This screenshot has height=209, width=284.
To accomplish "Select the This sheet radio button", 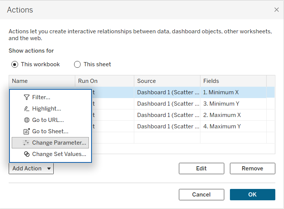I will coord(78,64).
